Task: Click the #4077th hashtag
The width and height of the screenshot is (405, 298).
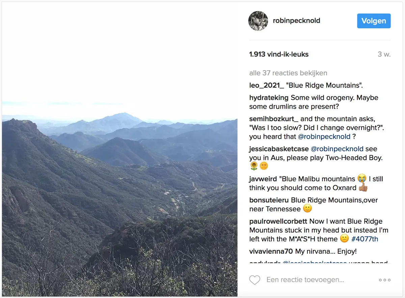Action: point(364,239)
